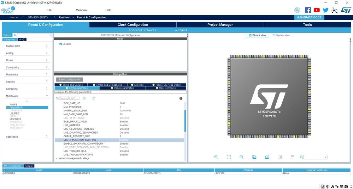Screen dimensions: 353x189
Task: Open FreeRTOS Heap Usage tab
Action: (x=166, y=85)
